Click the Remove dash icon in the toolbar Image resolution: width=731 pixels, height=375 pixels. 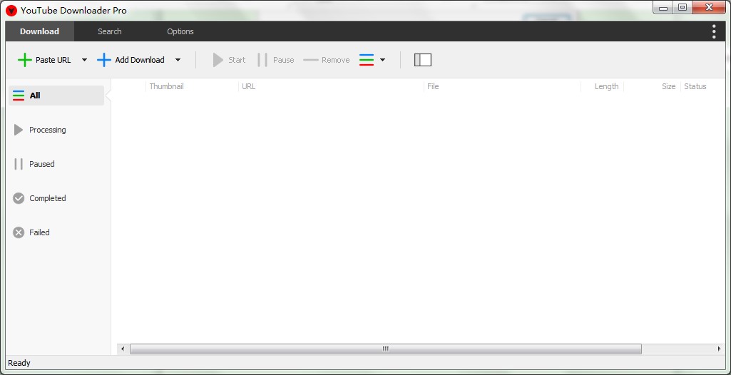[310, 60]
